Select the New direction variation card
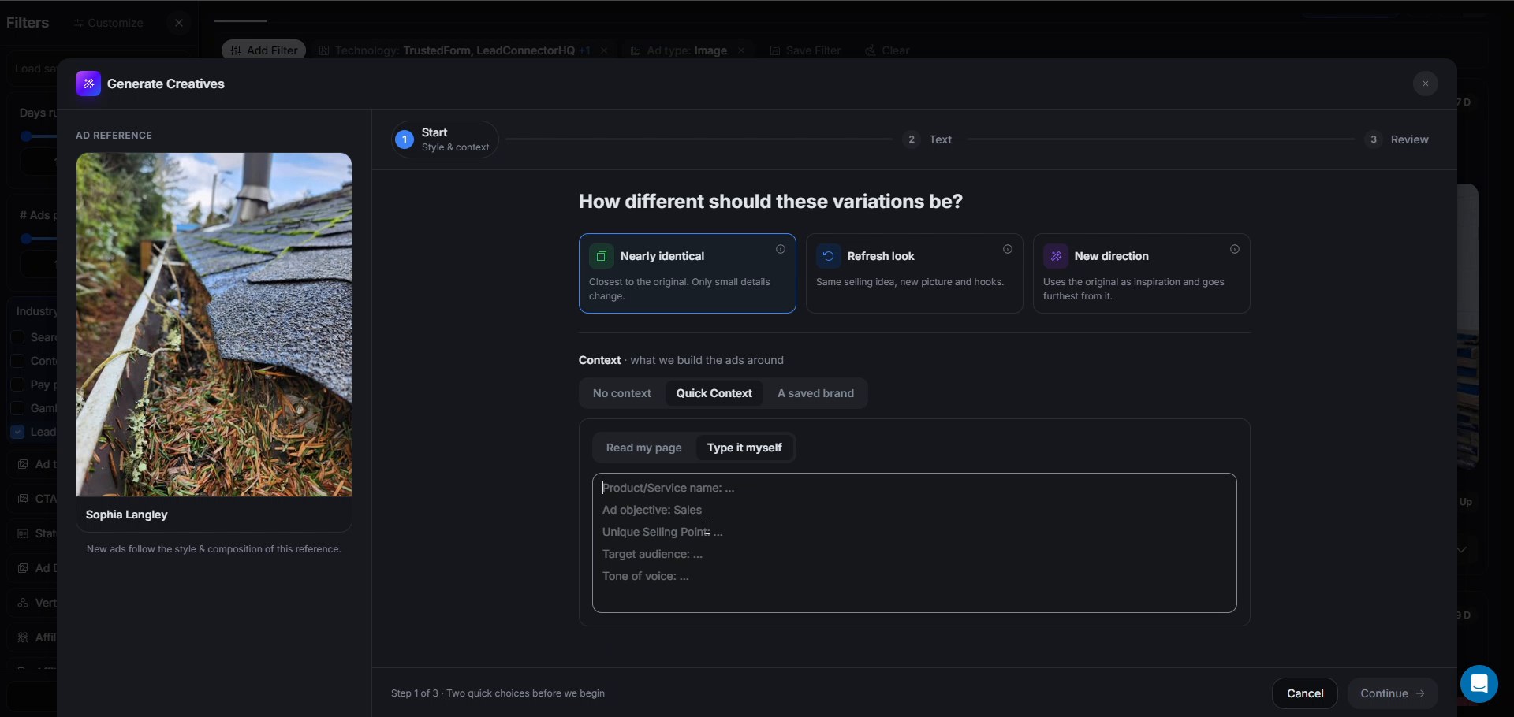Image resolution: width=1514 pixels, height=717 pixels. 1141,273
